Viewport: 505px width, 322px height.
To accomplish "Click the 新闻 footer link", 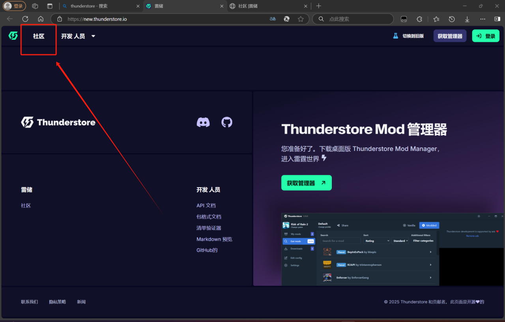I will tap(81, 302).
